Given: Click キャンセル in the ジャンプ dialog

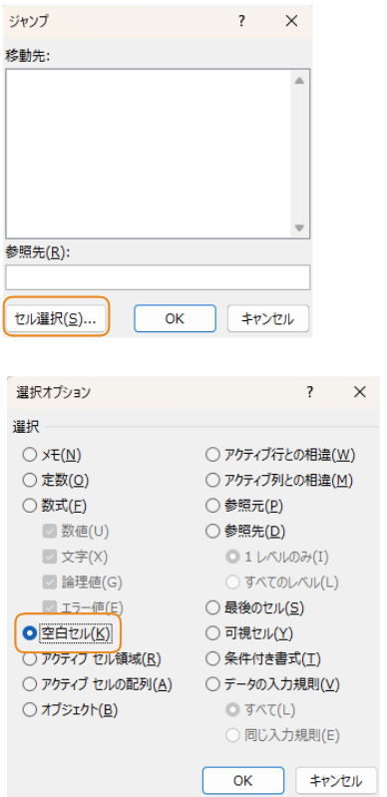Looking at the screenshot, I should (267, 318).
